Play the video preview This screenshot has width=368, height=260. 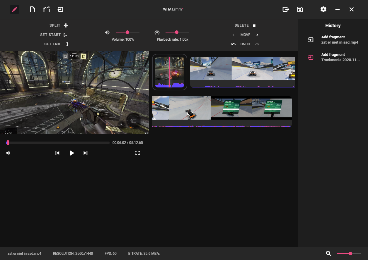coord(72,153)
